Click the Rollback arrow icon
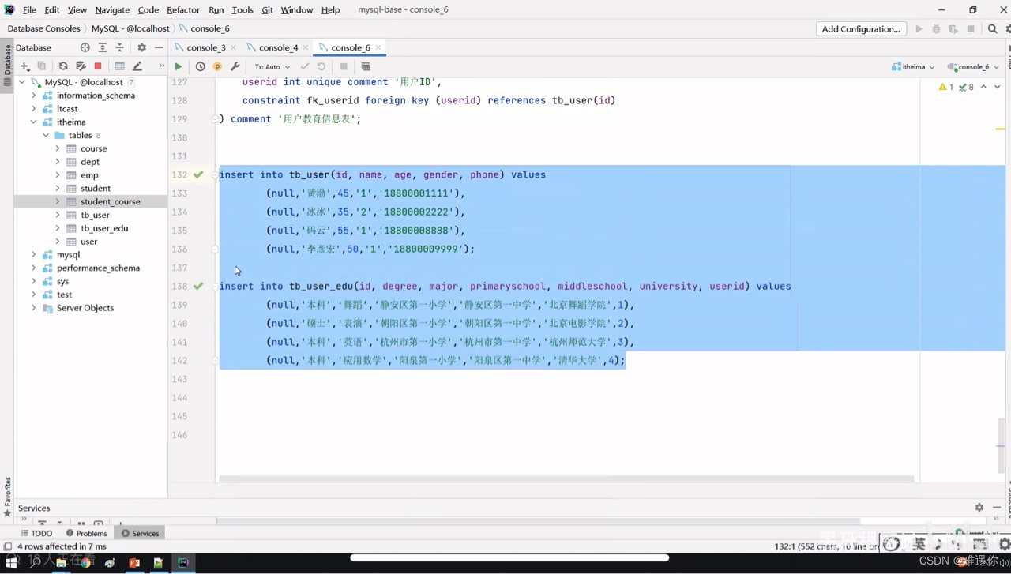Viewport: 1011px width, 574px height. [x=321, y=67]
